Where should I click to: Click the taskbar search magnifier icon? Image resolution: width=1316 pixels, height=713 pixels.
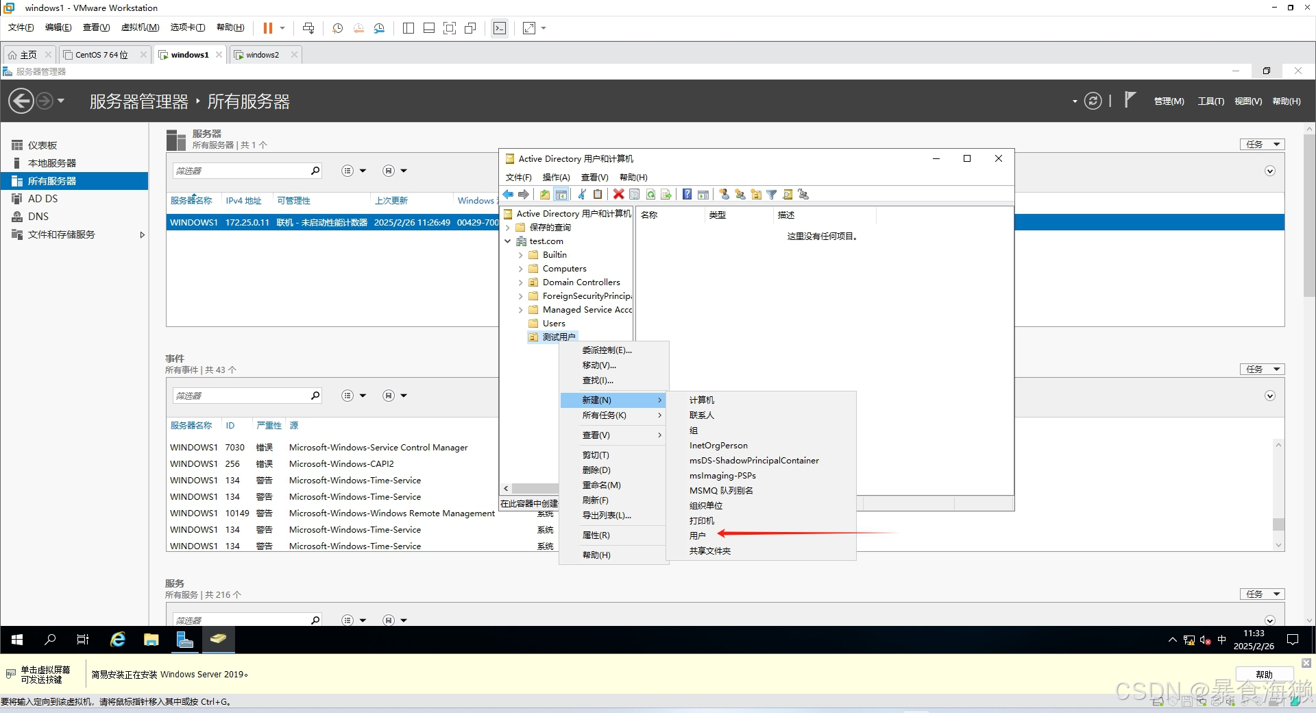click(50, 640)
